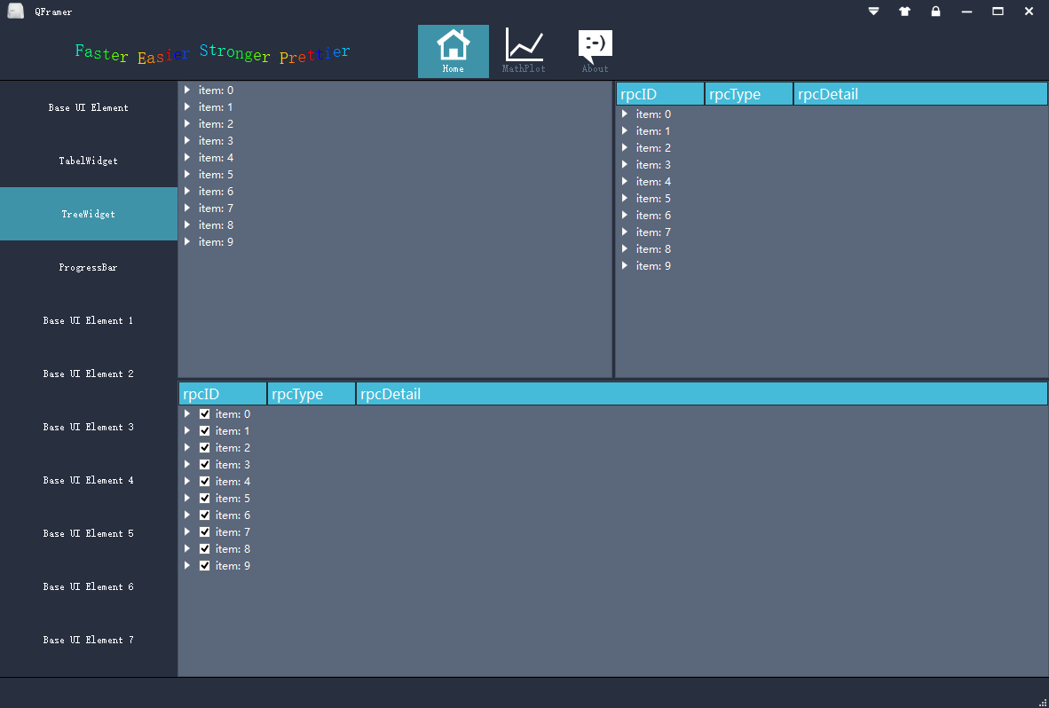Select item: 9 label in top-right tree

point(653,265)
